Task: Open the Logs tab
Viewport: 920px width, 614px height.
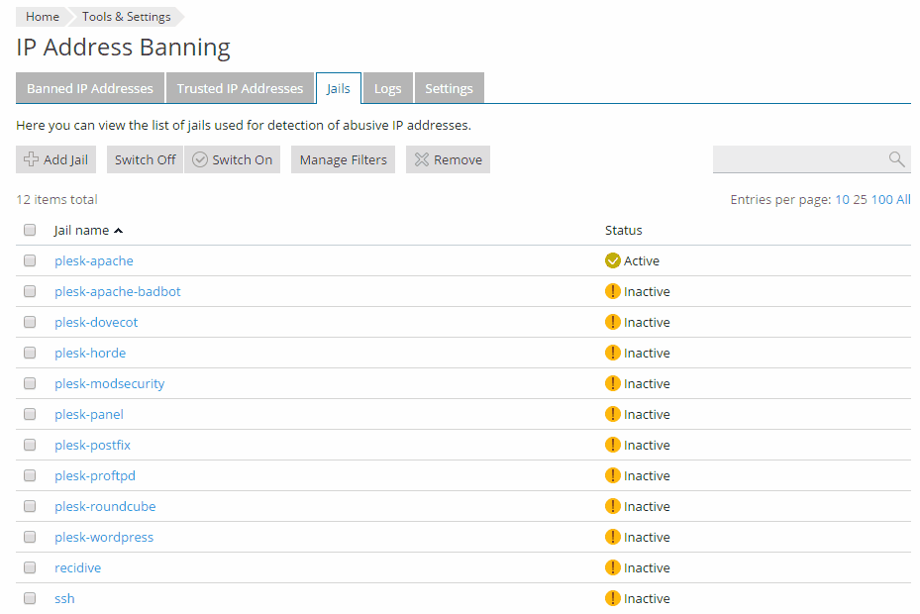Action: click(387, 88)
